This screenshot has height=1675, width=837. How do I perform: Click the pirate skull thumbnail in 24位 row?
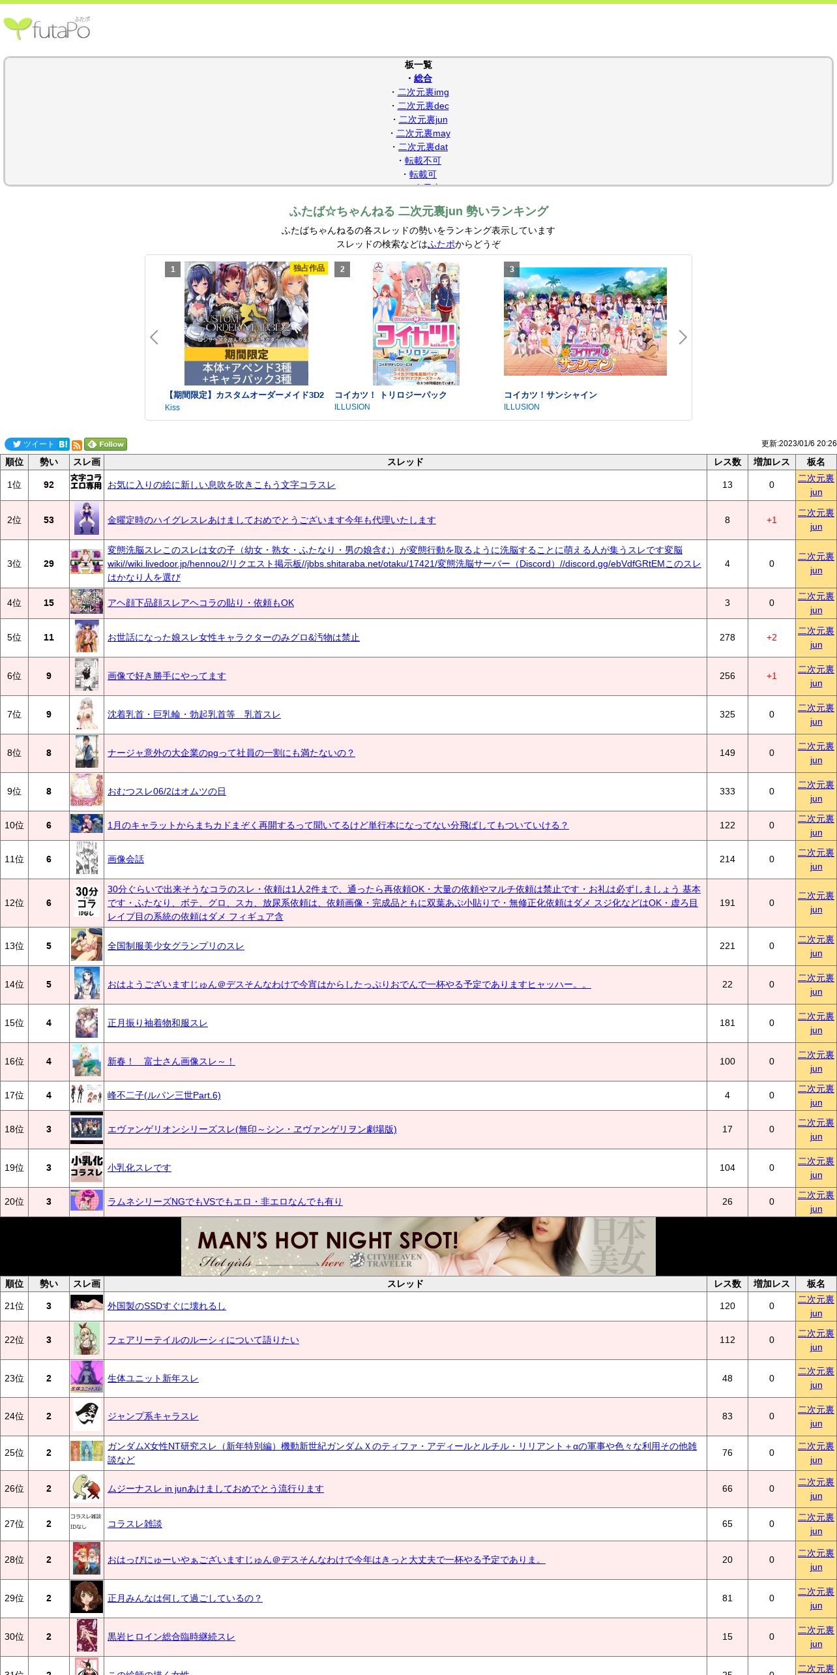(x=87, y=1415)
